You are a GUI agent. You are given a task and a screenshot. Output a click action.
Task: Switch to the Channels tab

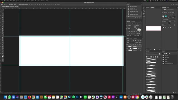[135, 38]
